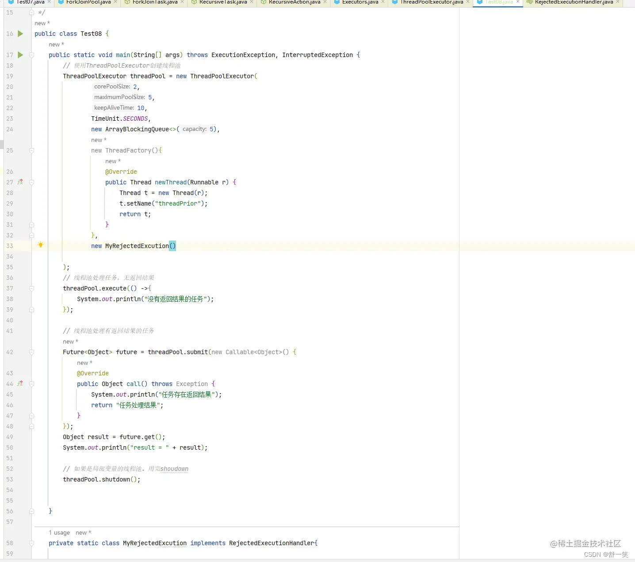This screenshot has height=562, width=635.
Task: Collapse the newThread method fold on line 27
Action: tap(31, 182)
